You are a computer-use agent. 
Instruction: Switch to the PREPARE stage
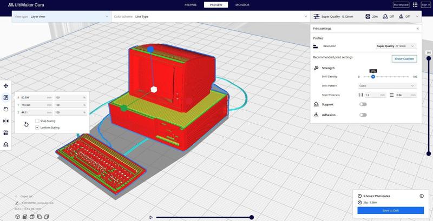(x=191, y=5)
